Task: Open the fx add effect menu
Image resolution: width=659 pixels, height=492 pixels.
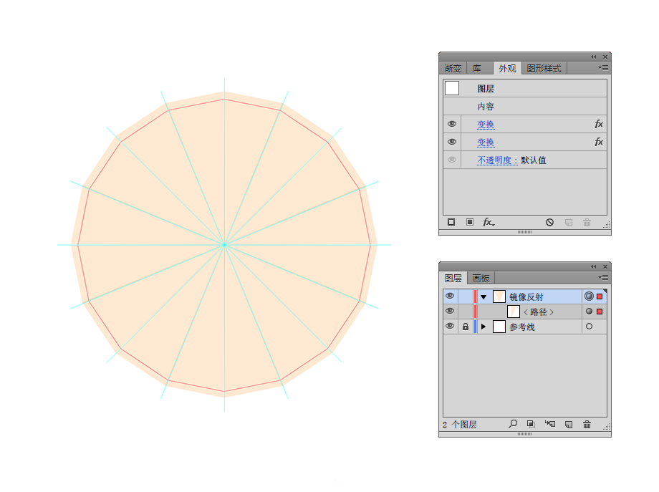Action: (489, 222)
